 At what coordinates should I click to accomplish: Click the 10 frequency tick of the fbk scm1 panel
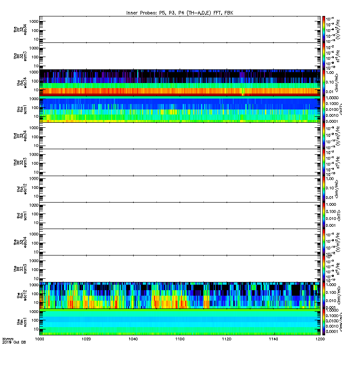click(36, 329)
